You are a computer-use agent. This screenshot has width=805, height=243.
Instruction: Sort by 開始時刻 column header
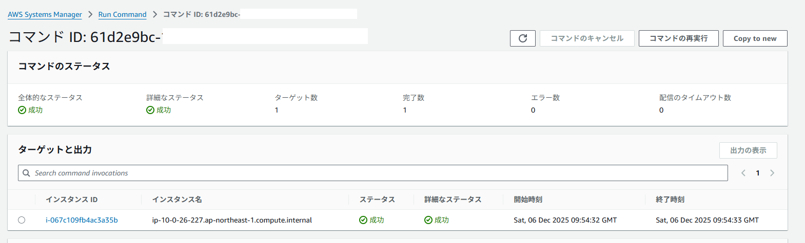(x=528, y=200)
